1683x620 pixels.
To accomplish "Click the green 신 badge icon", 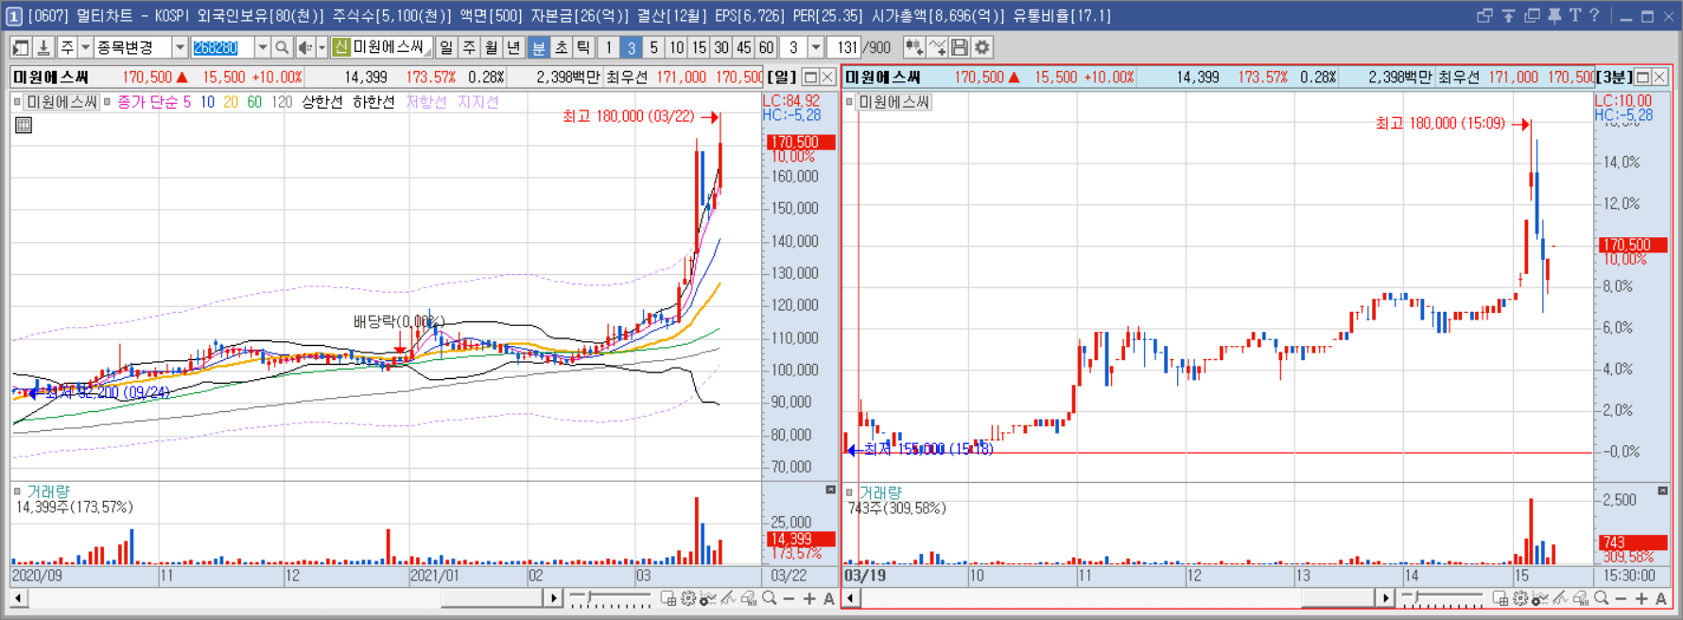I will click(x=341, y=47).
